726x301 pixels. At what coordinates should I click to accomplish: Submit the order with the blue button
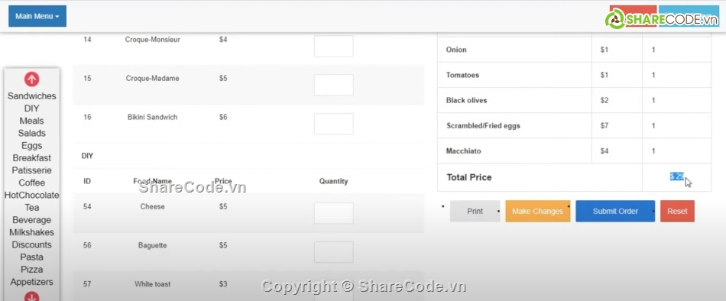pos(615,211)
